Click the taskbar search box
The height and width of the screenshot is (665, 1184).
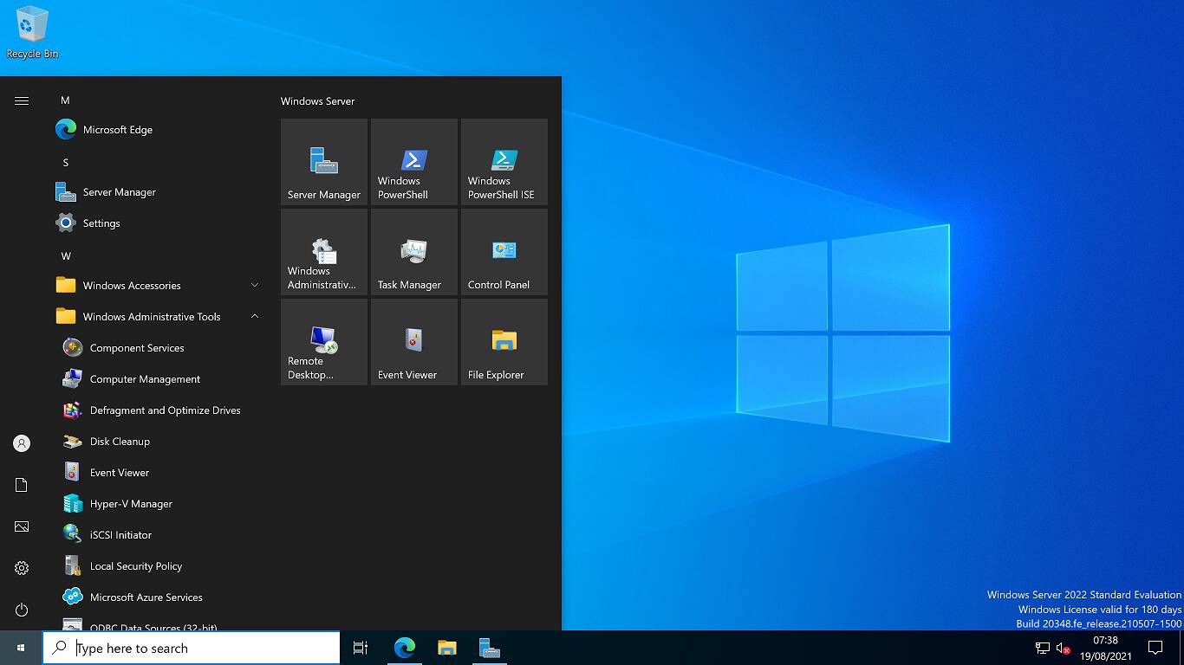pyautogui.click(x=192, y=648)
